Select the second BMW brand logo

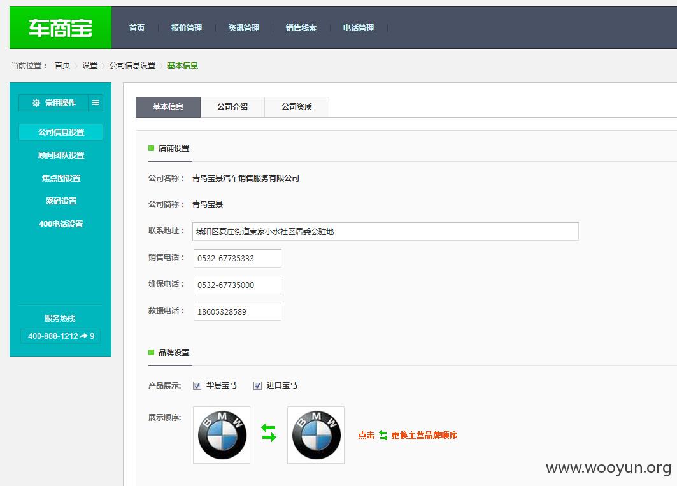(316, 434)
